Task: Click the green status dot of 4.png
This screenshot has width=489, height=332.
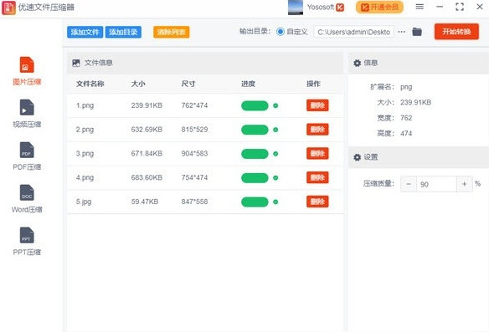Action: coord(275,178)
